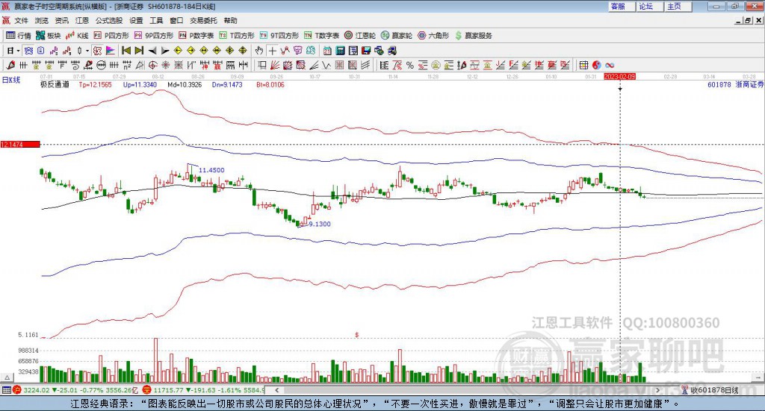Jump to first bar with green arrow
This screenshot has width=765, height=411.
click(x=126, y=51)
